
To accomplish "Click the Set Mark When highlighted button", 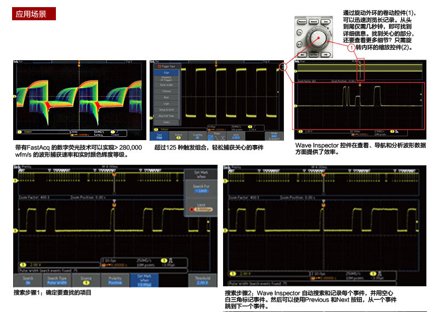I will tap(144, 280).
